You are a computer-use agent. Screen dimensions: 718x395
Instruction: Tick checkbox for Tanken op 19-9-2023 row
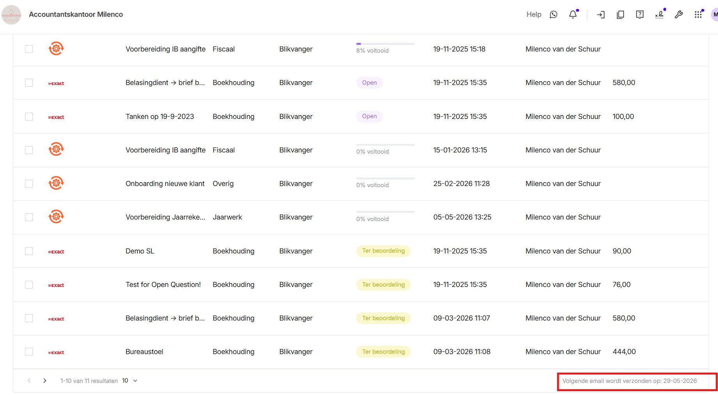29,117
